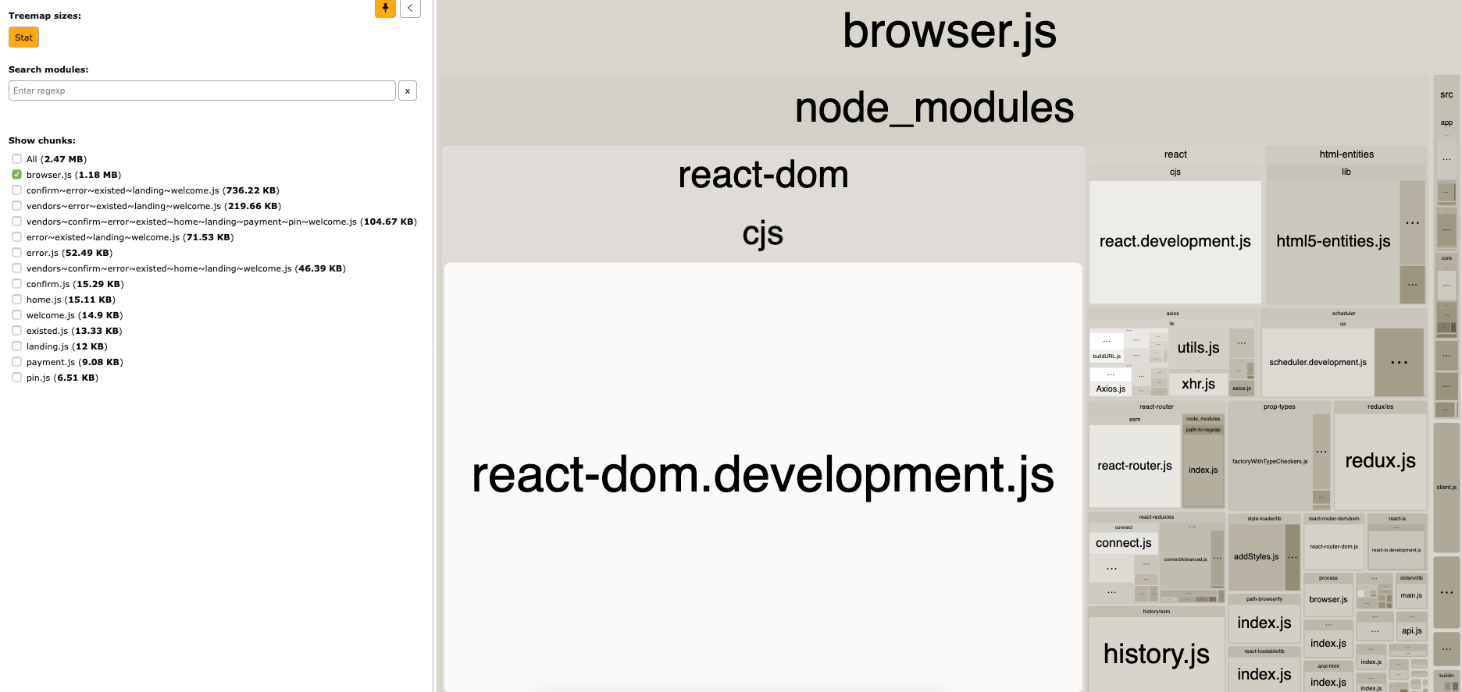Select the react-dom folder header
1462x692 pixels.
[763, 175]
